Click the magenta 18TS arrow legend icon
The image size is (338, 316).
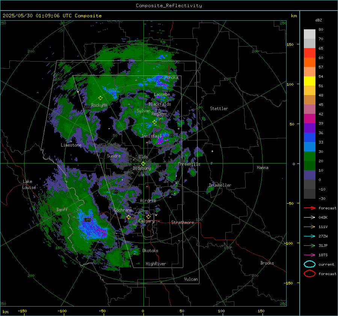tap(309, 255)
